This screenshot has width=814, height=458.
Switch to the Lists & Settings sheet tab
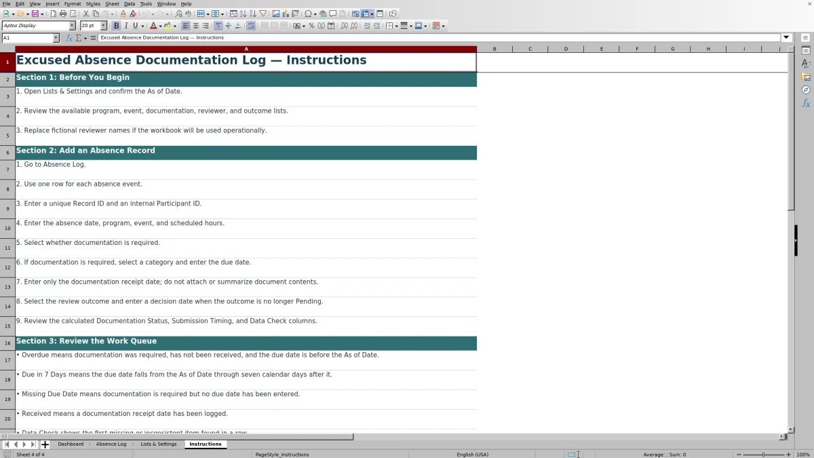158,444
